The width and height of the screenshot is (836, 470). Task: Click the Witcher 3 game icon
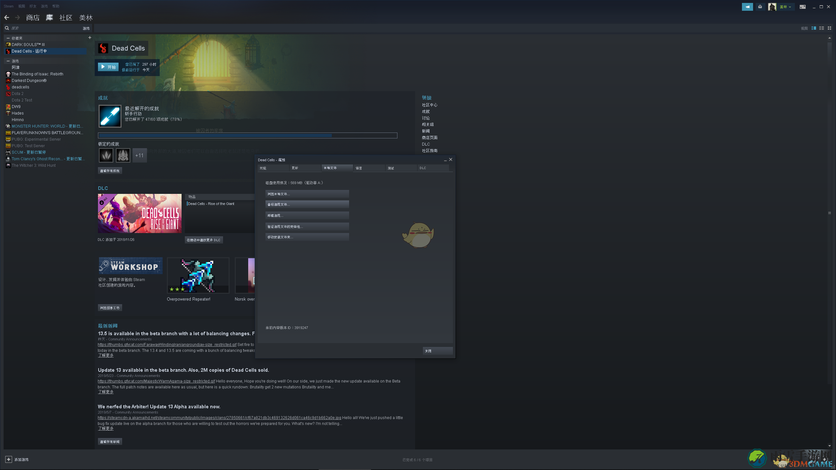8,165
